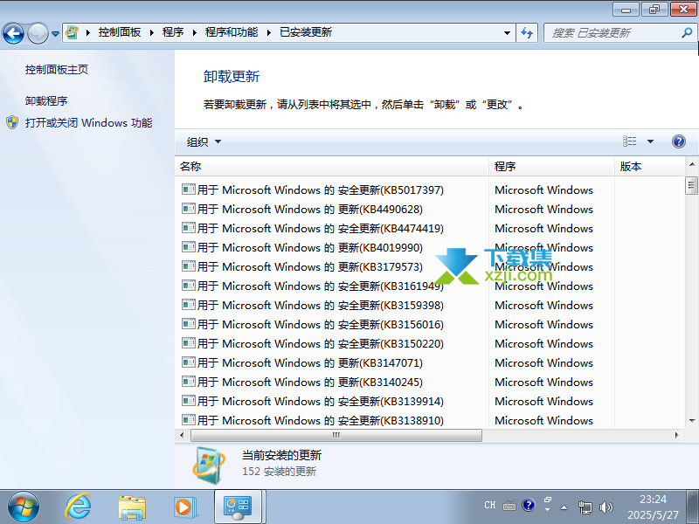Image resolution: width=699 pixels, height=524 pixels.
Task: Click the icon of update KB4490628
Action: [189, 209]
